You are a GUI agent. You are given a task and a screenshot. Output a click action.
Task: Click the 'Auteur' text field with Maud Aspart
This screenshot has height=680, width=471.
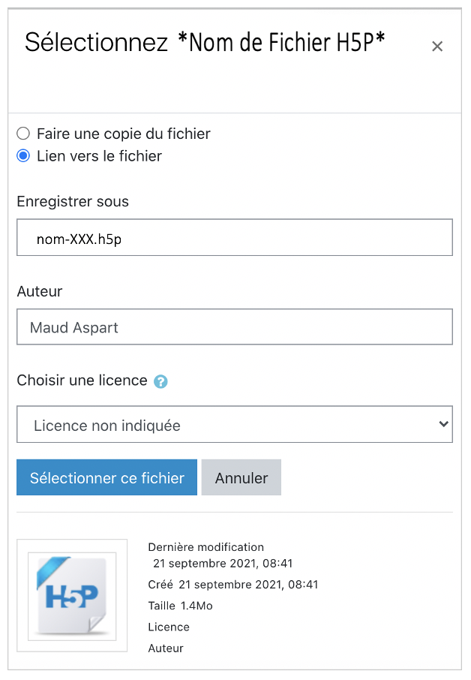[x=235, y=327]
